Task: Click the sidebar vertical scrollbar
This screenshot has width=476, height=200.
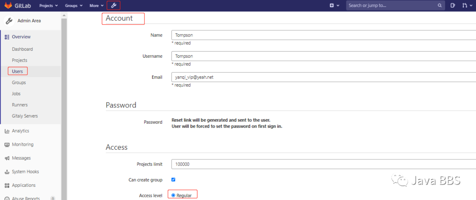Action: [64, 106]
